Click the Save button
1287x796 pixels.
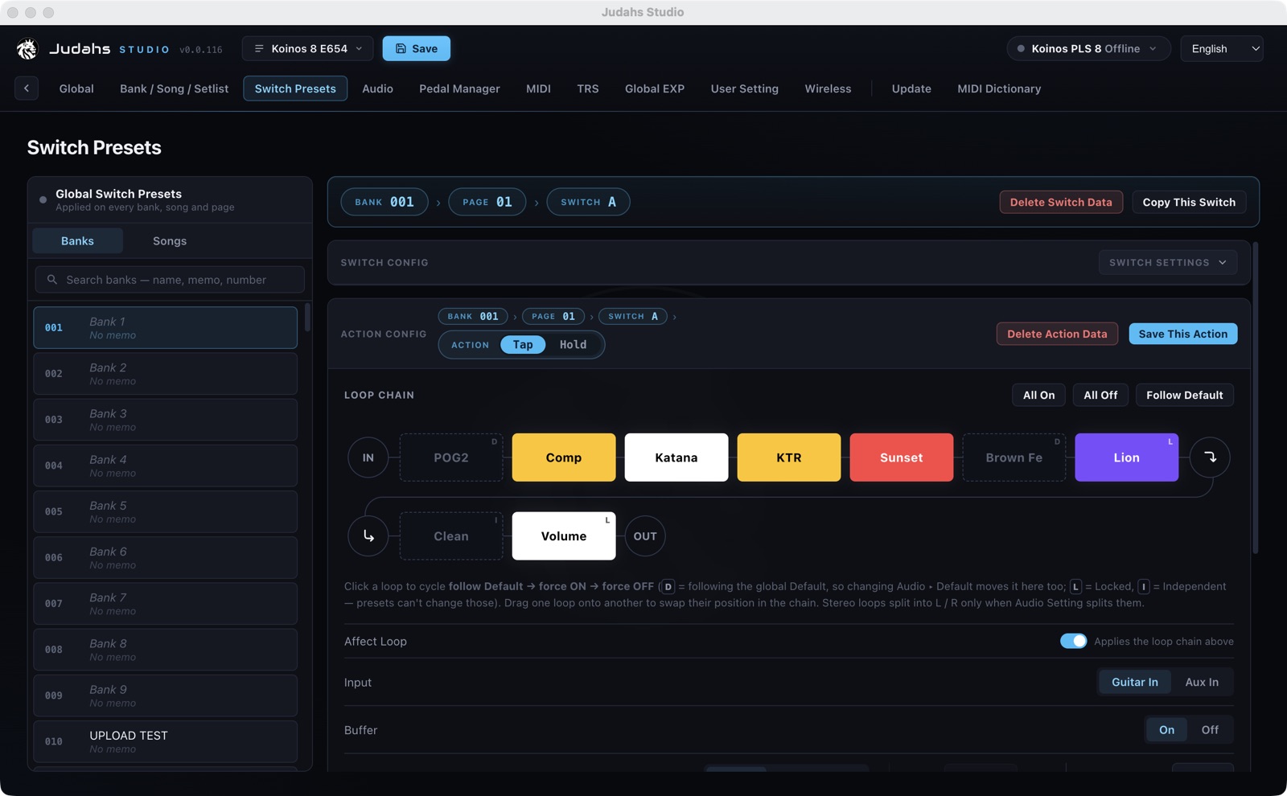pos(417,49)
